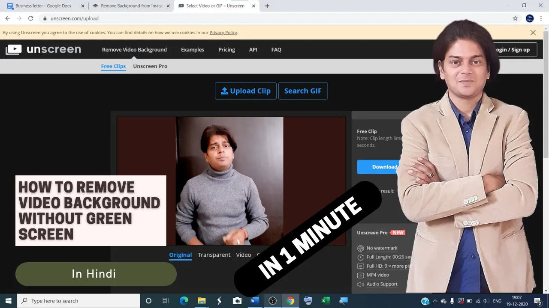The width and height of the screenshot is (549, 308).
Task: Click the No watermark feature text
Action: 382,248
